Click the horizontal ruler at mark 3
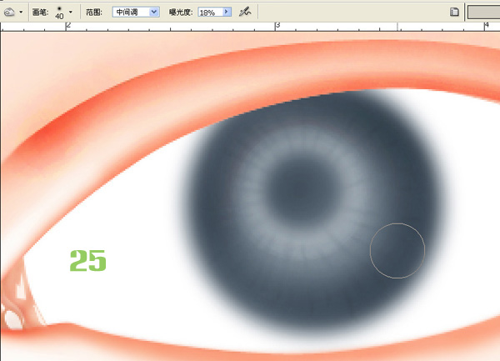Viewport: 500px width, 361px height. pyautogui.click(x=277, y=26)
